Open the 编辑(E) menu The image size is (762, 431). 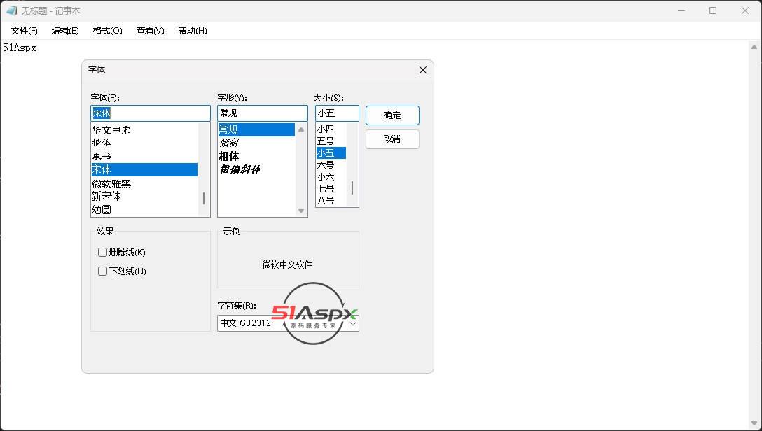(65, 31)
